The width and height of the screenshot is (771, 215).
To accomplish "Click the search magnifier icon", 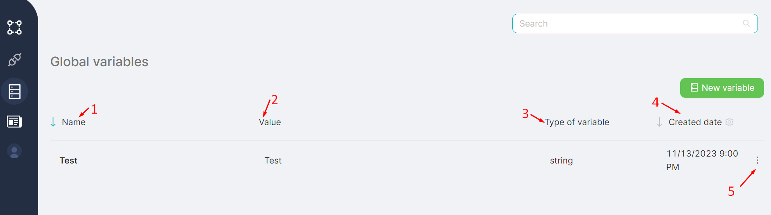I will click(x=746, y=24).
